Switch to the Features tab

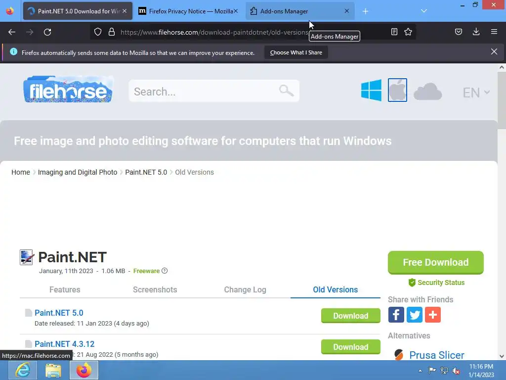[65, 289]
